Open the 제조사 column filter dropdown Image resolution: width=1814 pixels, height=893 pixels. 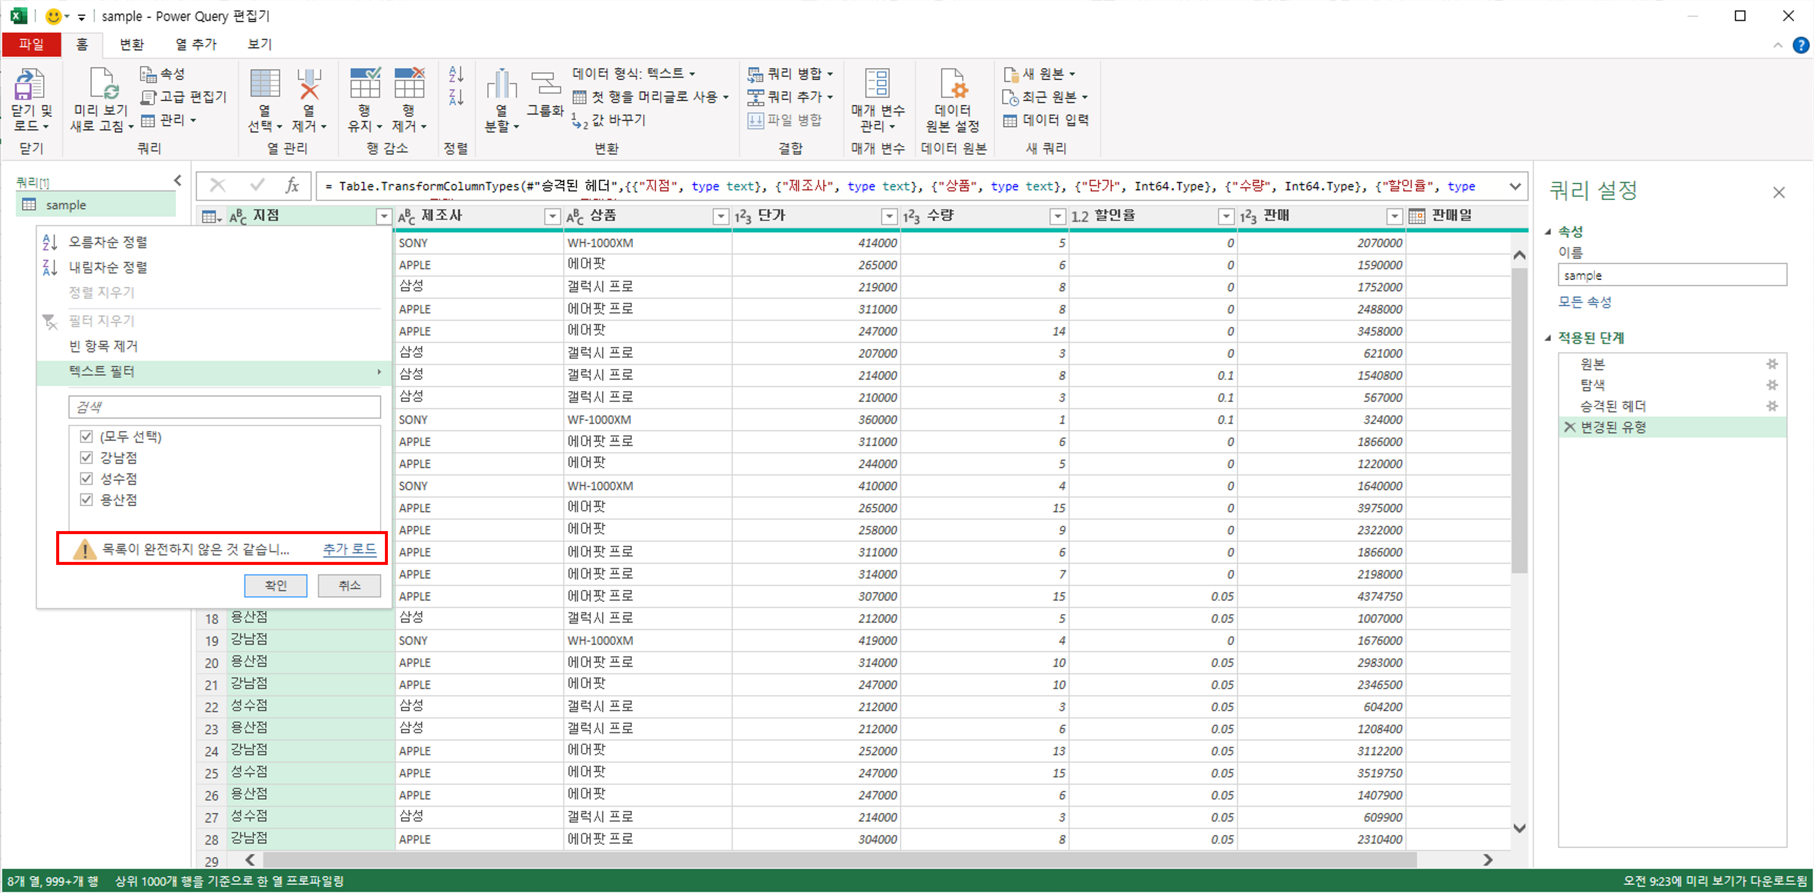pyautogui.click(x=552, y=217)
